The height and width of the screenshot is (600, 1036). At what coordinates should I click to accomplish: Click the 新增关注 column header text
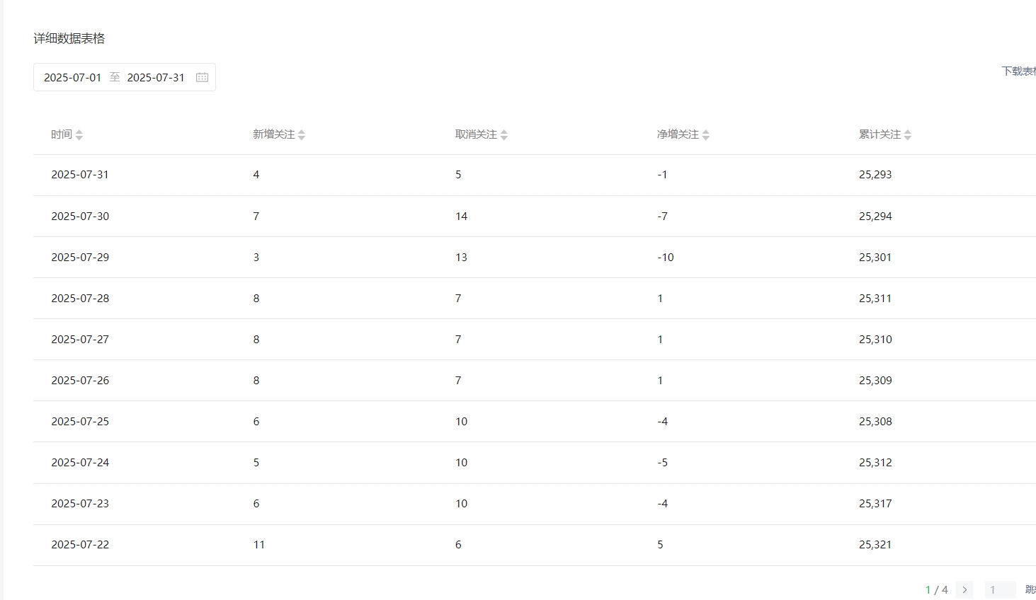point(274,134)
